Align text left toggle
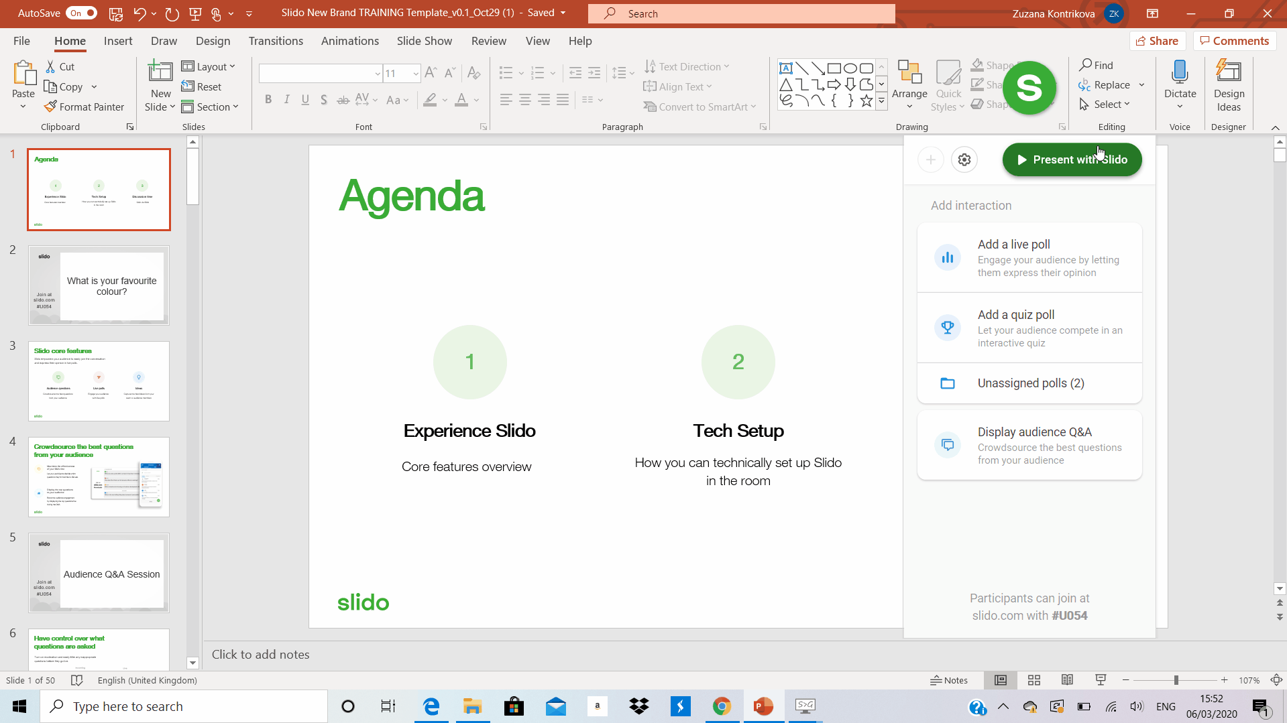The height and width of the screenshot is (723, 1287). pos(506,100)
